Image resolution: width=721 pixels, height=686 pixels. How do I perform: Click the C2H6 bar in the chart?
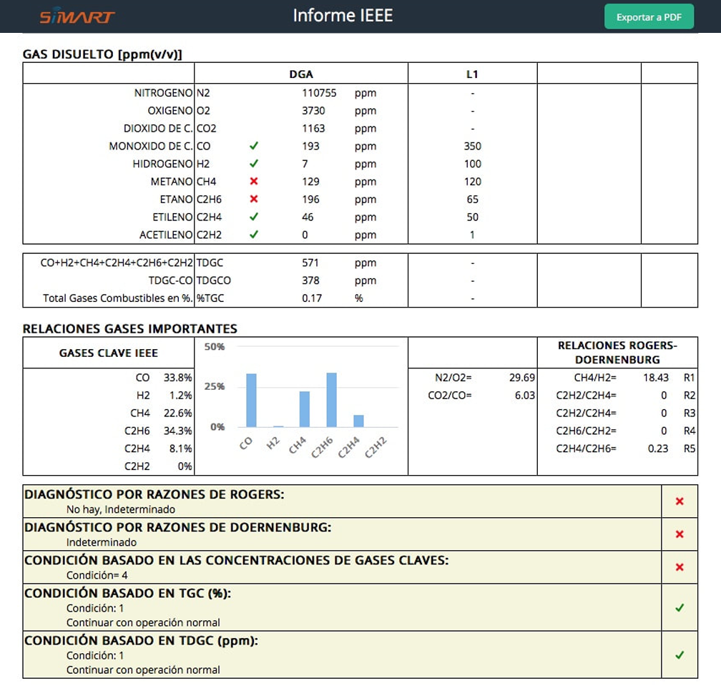[331, 400]
